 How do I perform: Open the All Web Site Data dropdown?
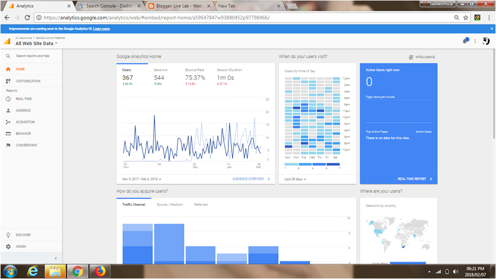pos(36,44)
